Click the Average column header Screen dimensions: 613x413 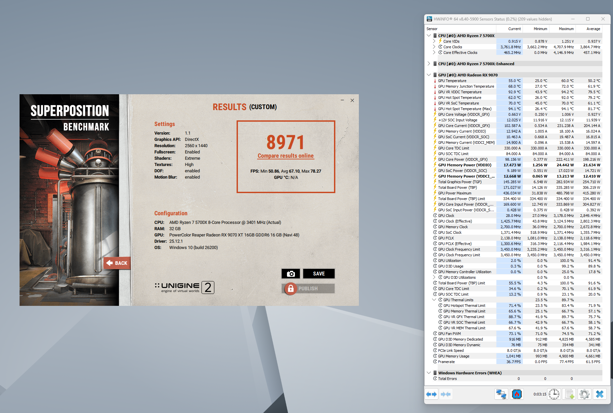[589, 29]
